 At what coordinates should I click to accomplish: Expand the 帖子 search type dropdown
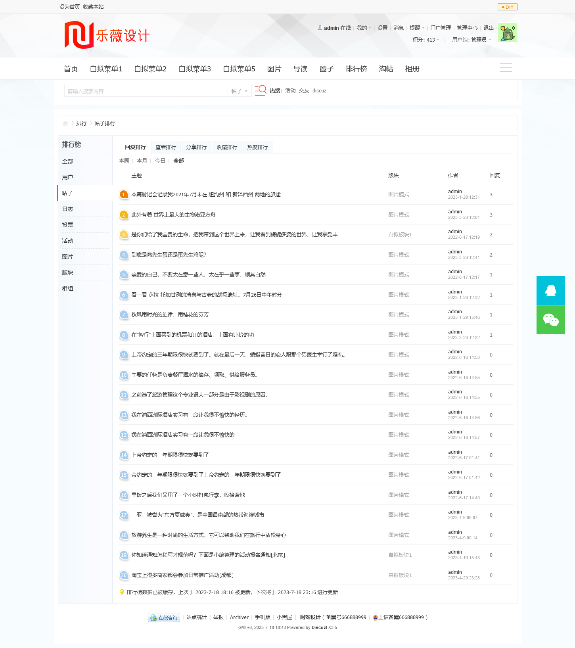(240, 91)
